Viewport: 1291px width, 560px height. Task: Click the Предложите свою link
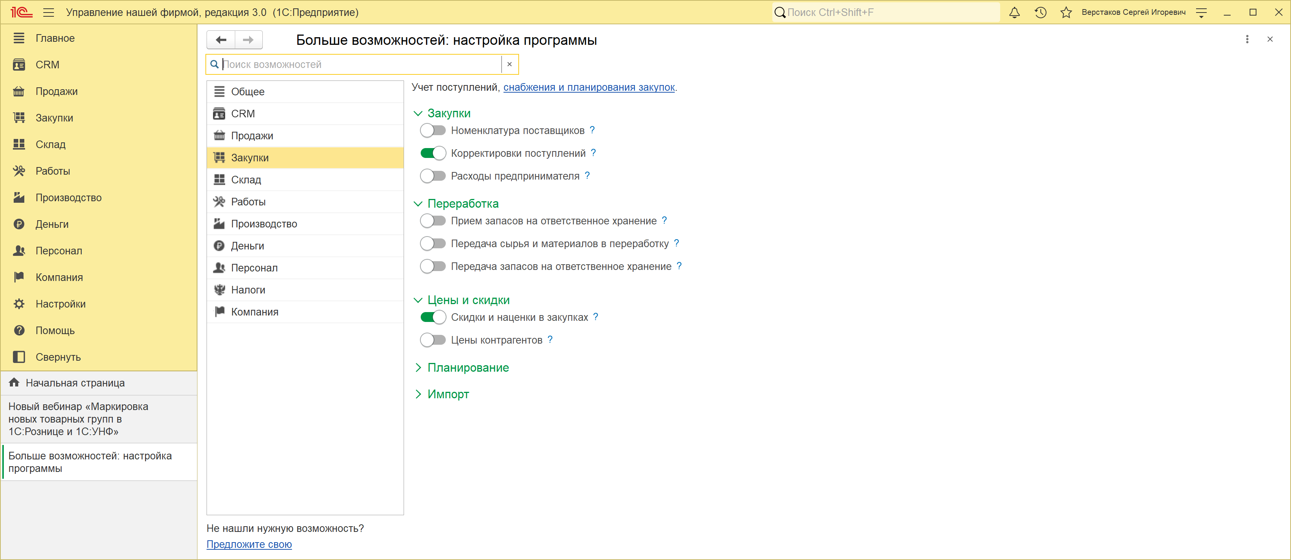249,544
